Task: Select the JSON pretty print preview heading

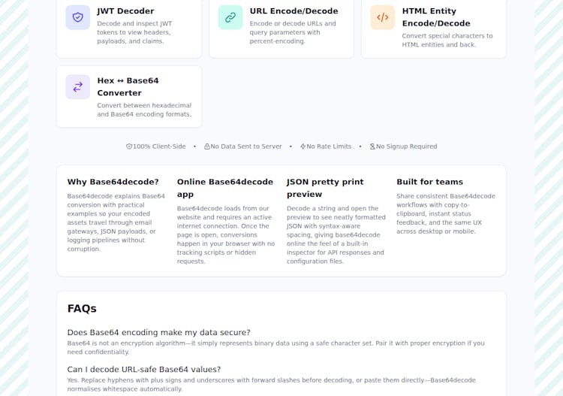Action: click(x=325, y=188)
